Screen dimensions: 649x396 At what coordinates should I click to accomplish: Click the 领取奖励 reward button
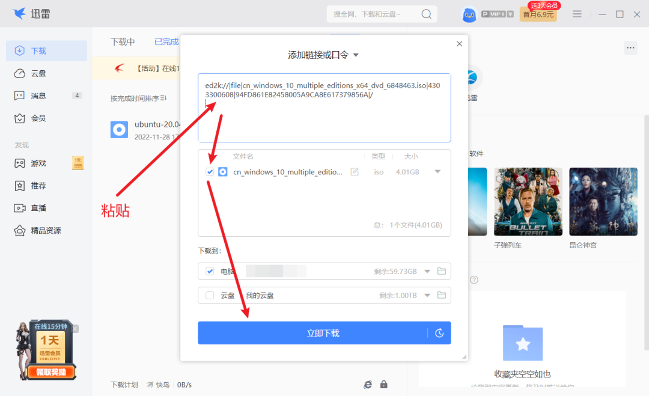coord(51,372)
